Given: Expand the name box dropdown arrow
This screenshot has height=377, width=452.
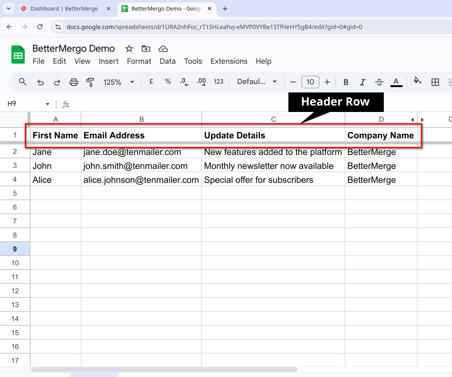Looking at the screenshot, I should click(x=47, y=104).
